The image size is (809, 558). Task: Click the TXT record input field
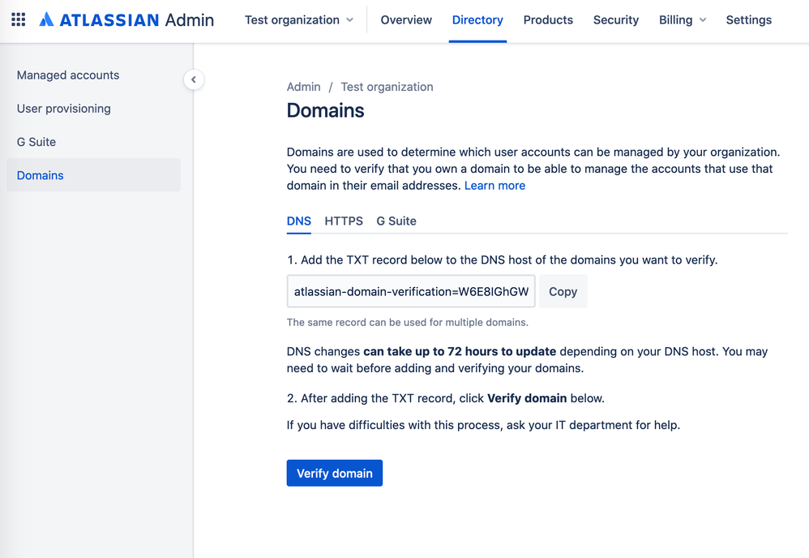coord(411,291)
